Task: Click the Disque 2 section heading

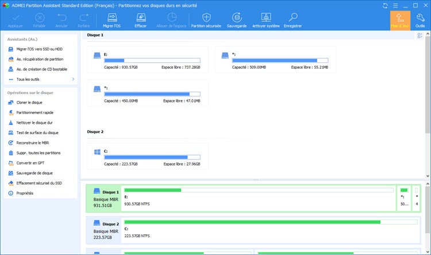Action: coord(95,132)
